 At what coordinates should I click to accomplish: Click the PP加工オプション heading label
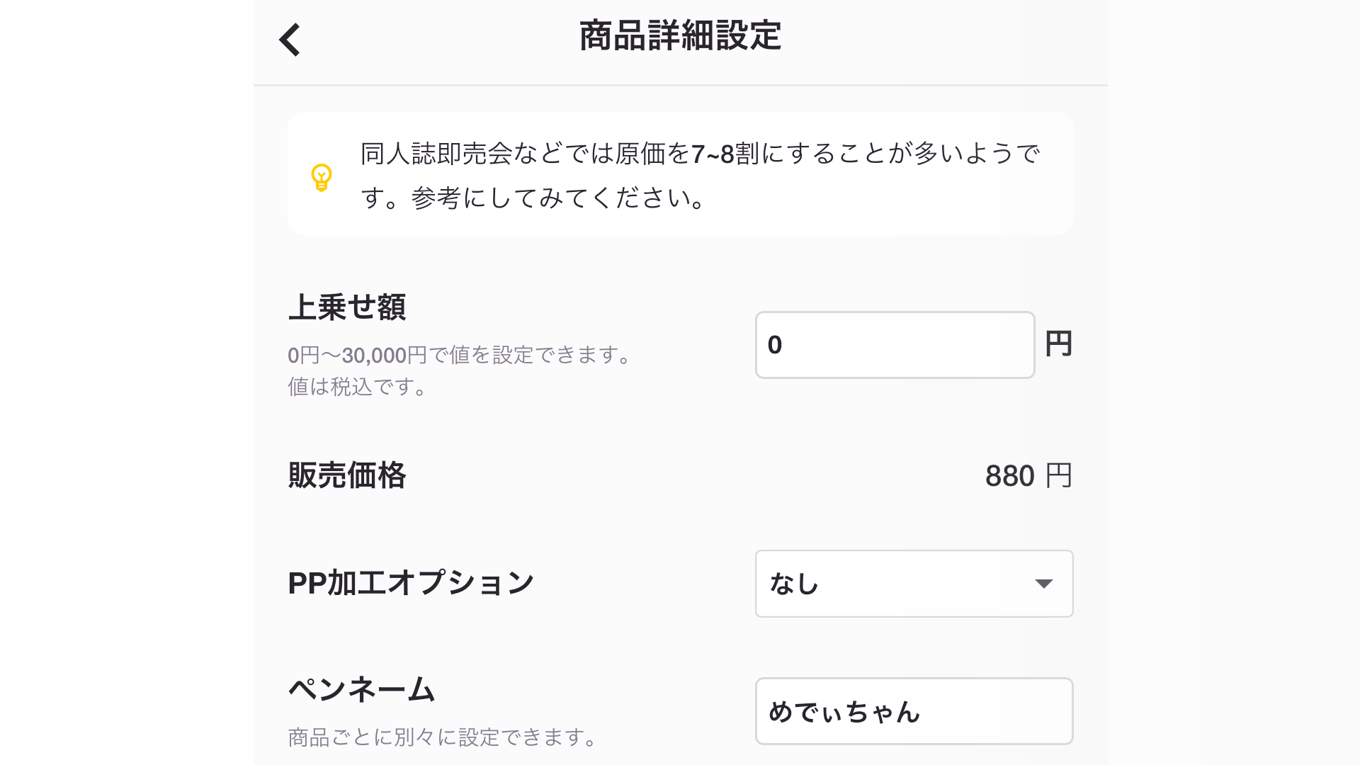click(x=411, y=583)
